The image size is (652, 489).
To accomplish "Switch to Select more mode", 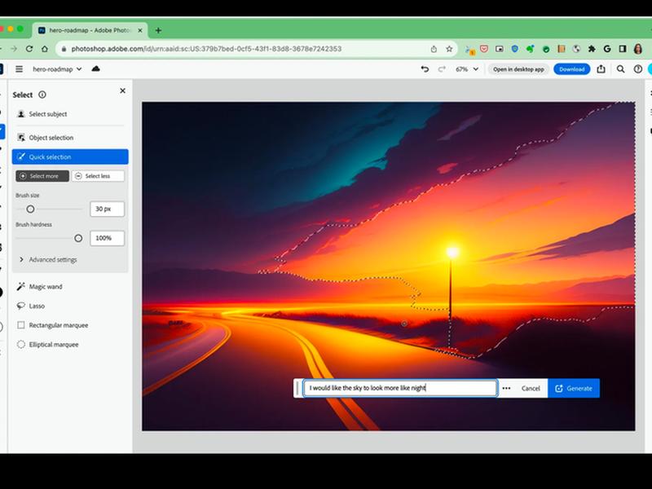I will [x=42, y=176].
